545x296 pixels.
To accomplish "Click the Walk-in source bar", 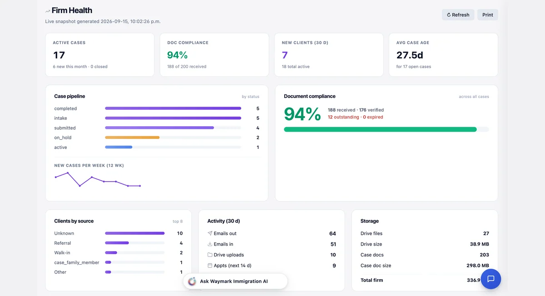I will click(x=111, y=253).
